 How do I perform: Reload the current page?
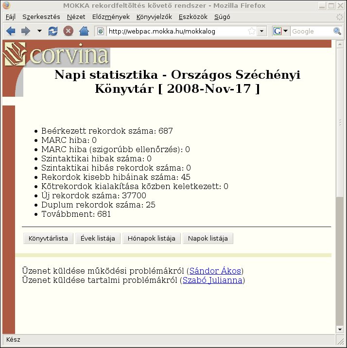coord(53,31)
